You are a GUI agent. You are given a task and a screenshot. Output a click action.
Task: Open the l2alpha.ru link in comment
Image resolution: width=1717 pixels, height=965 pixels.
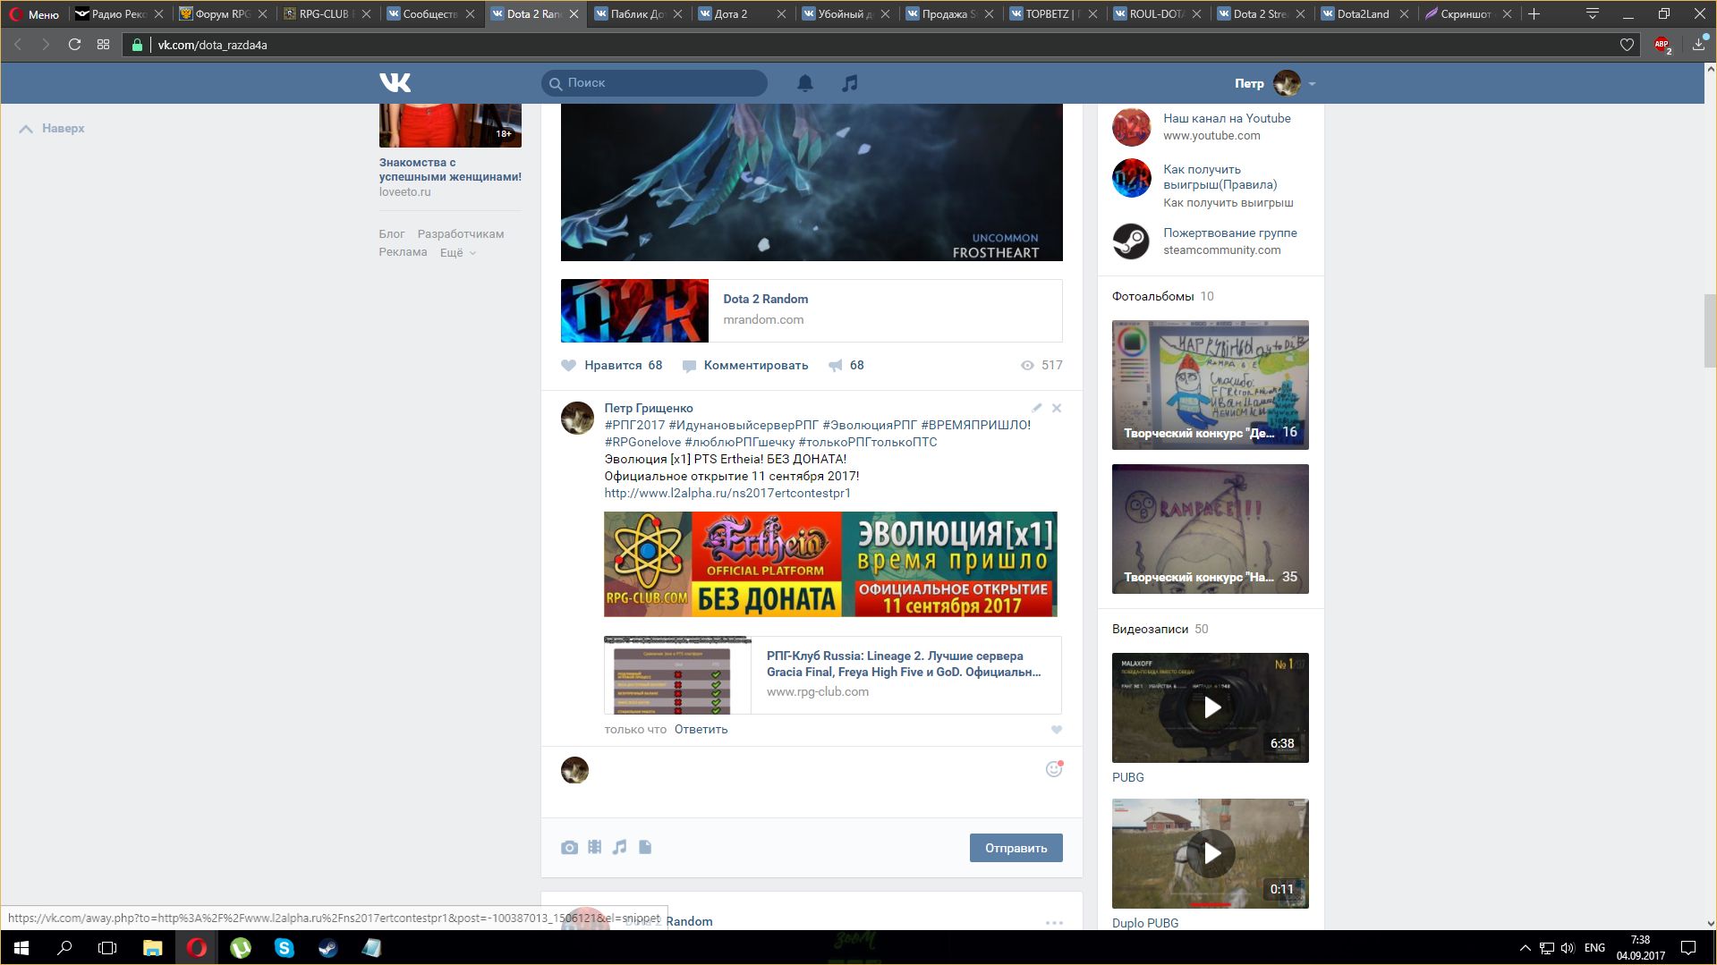727,493
